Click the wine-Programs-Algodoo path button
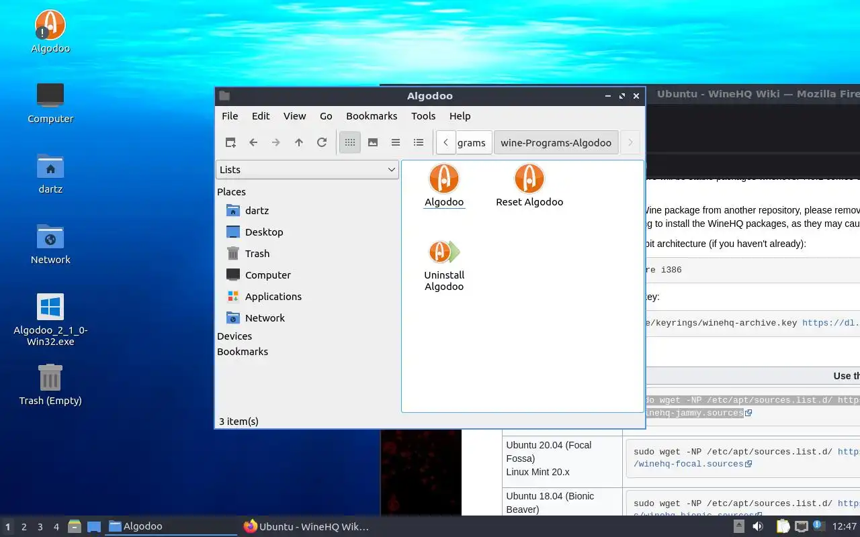The width and height of the screenshot is (860, 537). (x=556, y=142)
